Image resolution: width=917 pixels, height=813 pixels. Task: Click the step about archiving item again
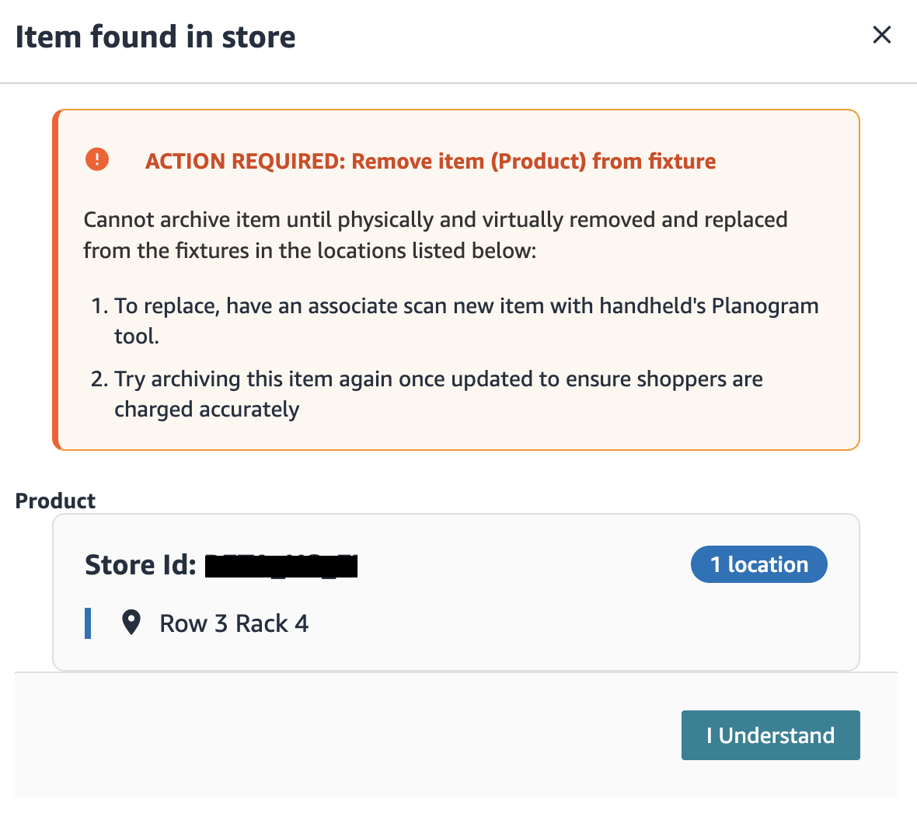tap(438, 379)
